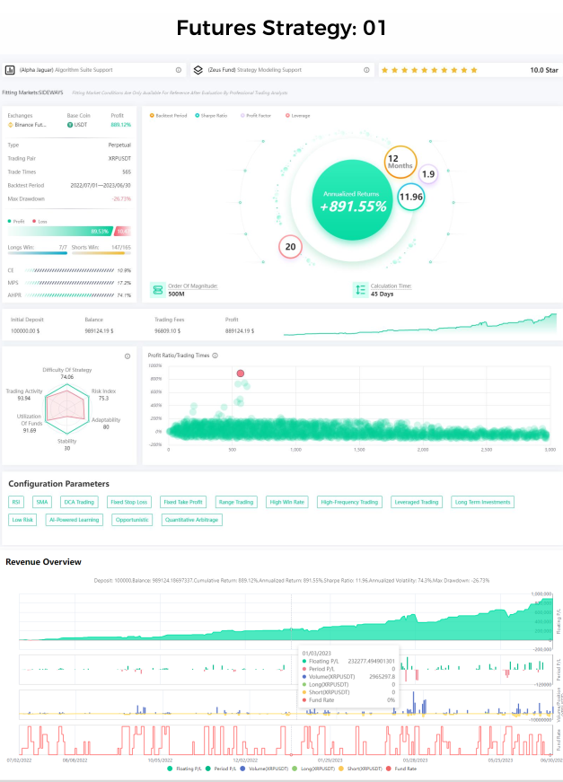Toggle Period P/L series in bottom legend
This screenshot has width=563, height=782.
(221, 769)
